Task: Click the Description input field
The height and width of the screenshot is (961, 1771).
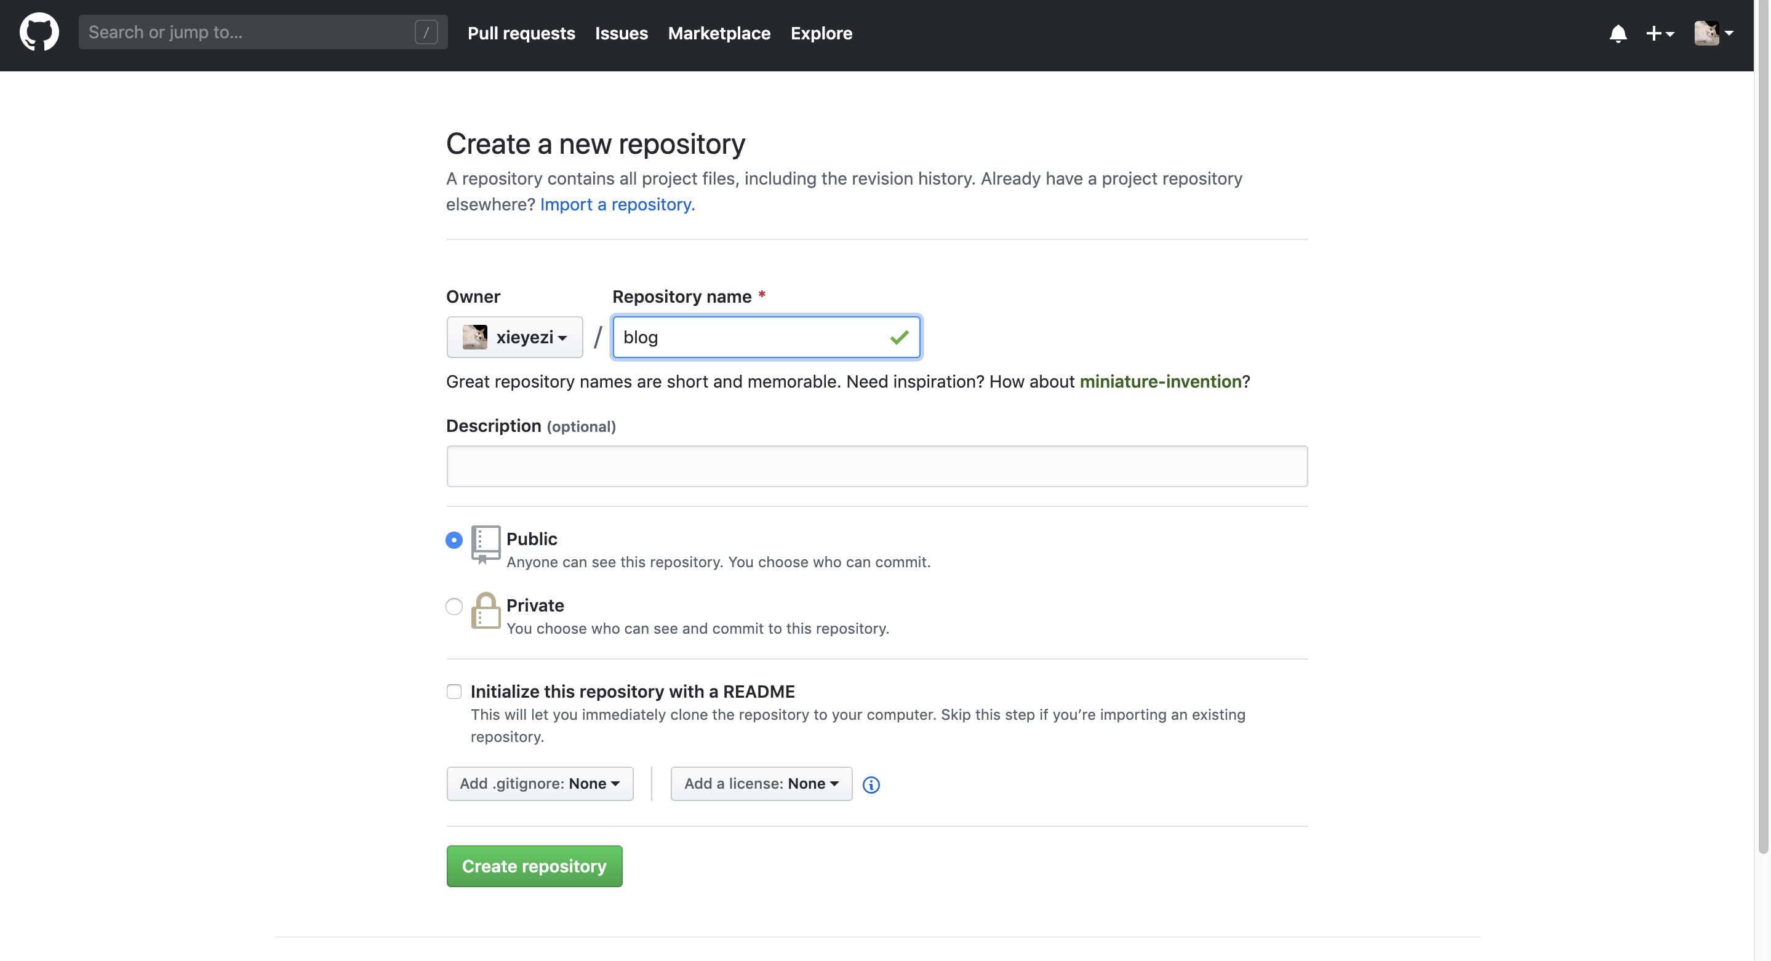Action: point(876,466)
